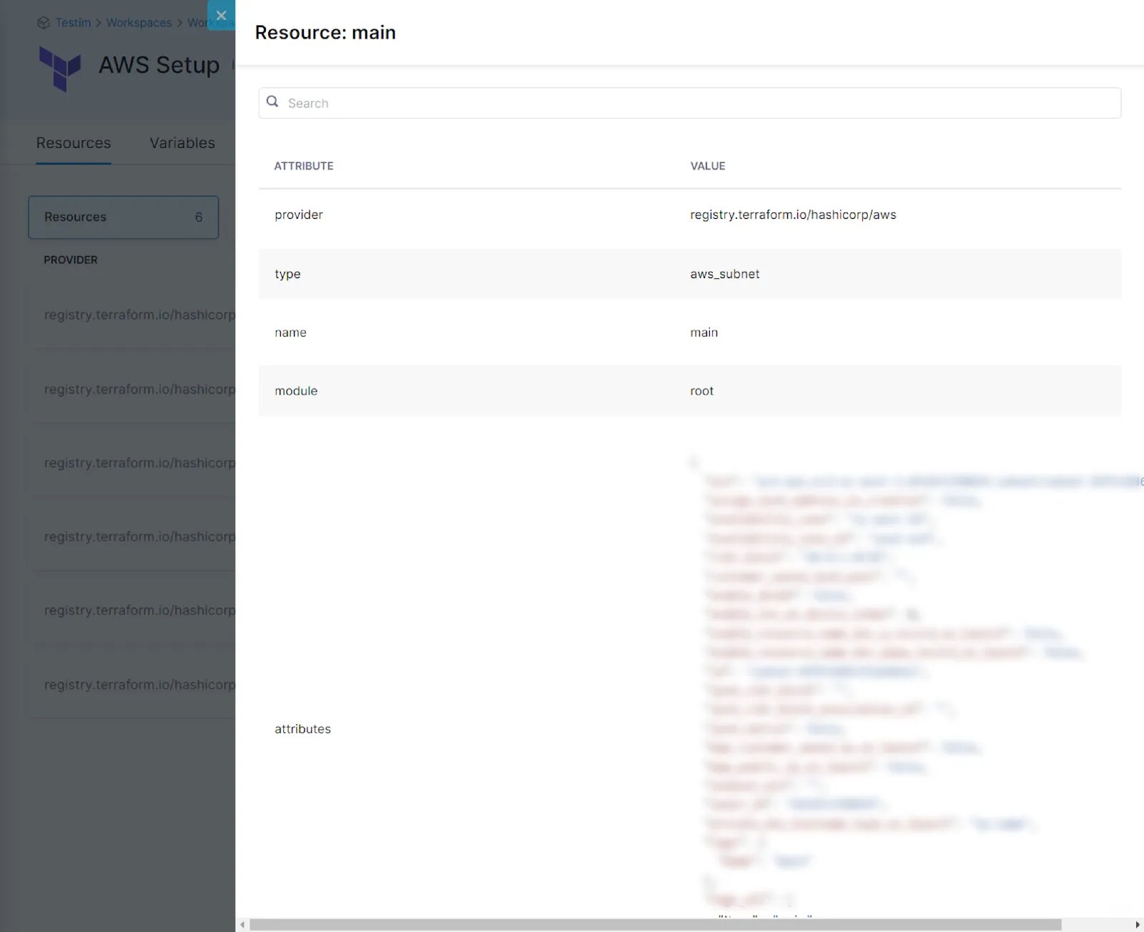Click the right arrow of the bottom scrollbar

(x=1137, y=924)
